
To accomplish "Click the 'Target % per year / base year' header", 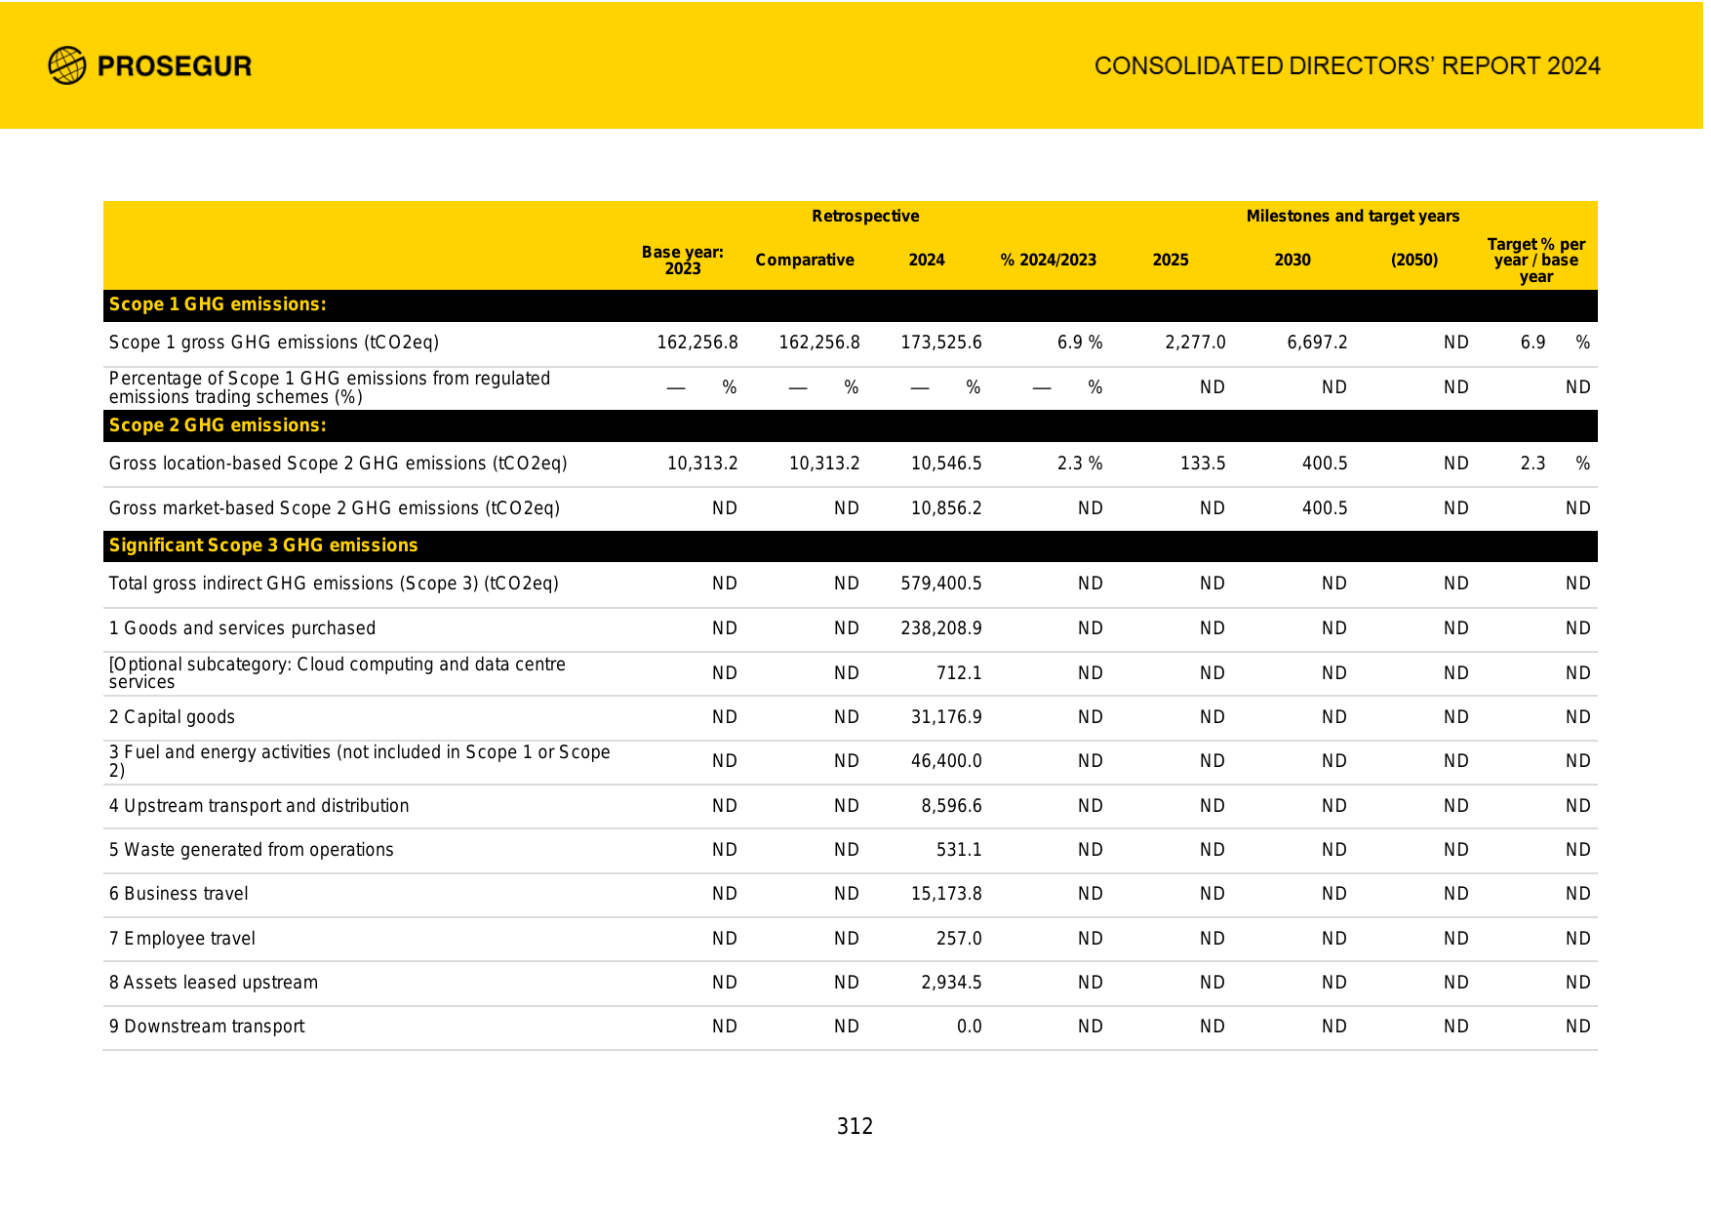I will [x=1536, y=261].
